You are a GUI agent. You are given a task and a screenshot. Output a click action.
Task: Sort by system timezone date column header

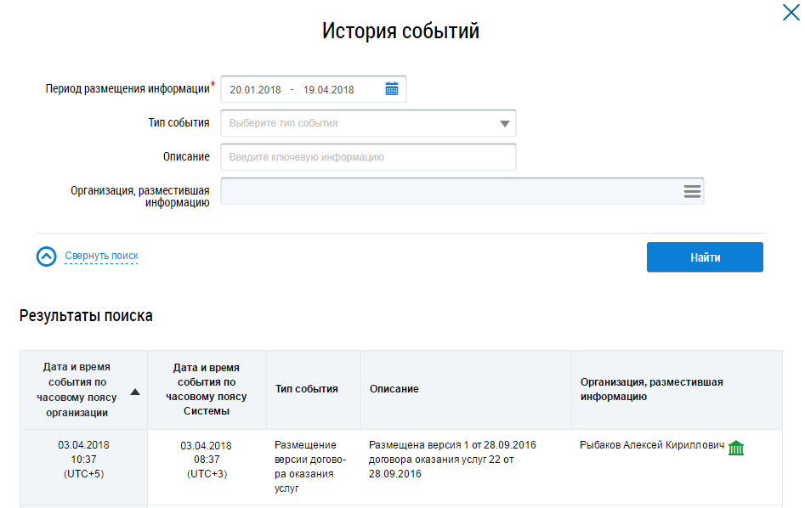(x=206, y=389)
